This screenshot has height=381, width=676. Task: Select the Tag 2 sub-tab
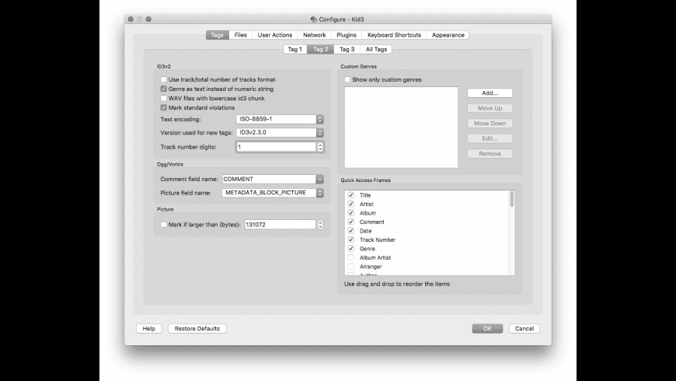click(320, 49)
